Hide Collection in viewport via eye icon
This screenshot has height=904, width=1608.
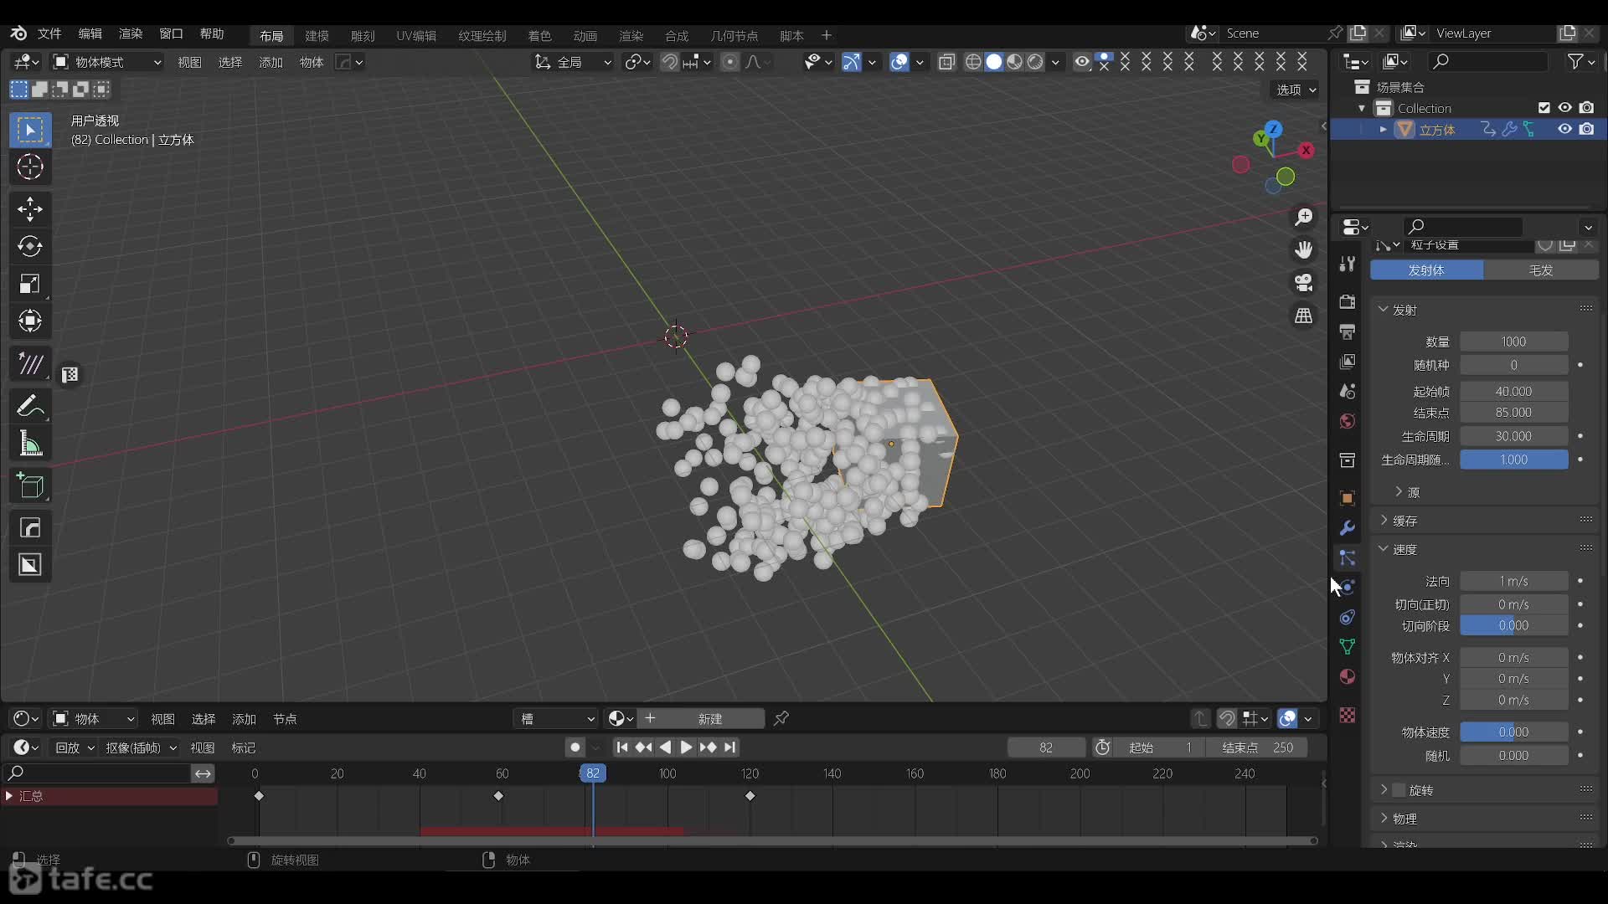pos(1564,108)
